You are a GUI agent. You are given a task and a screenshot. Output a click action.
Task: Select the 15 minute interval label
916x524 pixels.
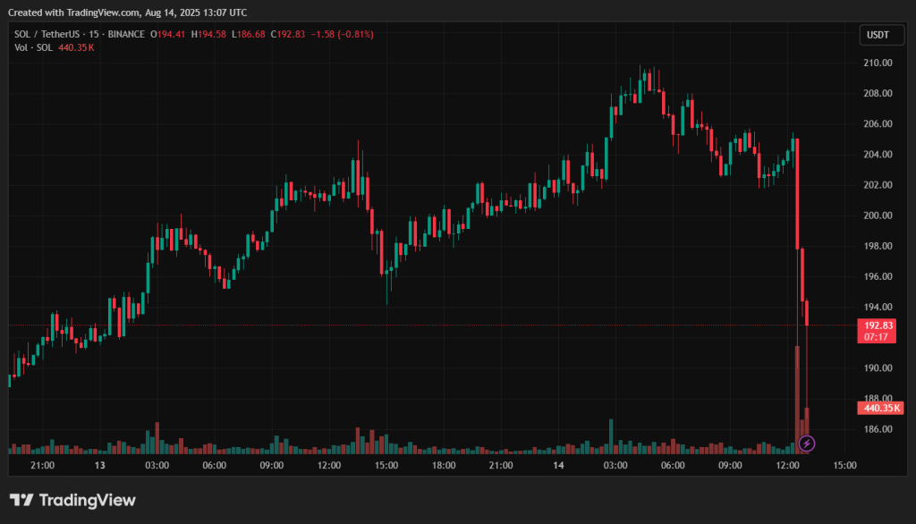click(x=97, y=34)
